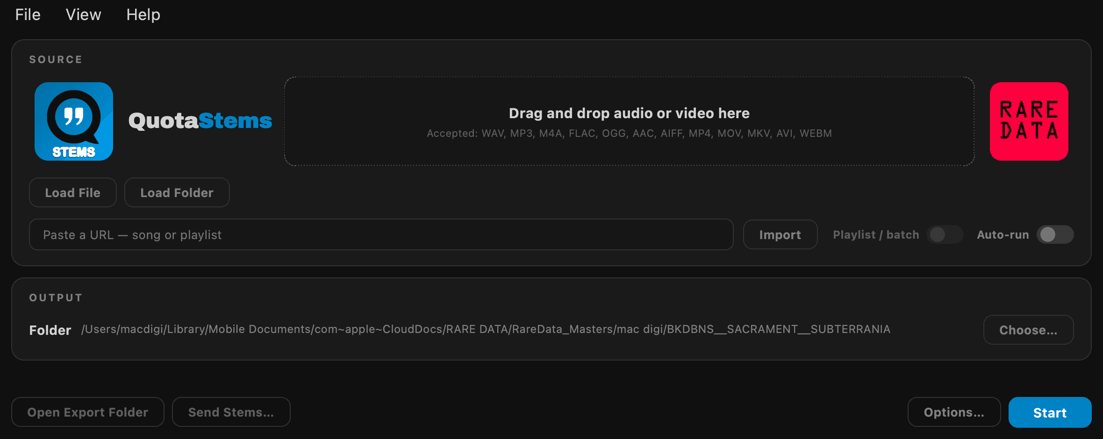Open the View menu
This screenshot has height=439, width=1103.
tap(83, 15)
